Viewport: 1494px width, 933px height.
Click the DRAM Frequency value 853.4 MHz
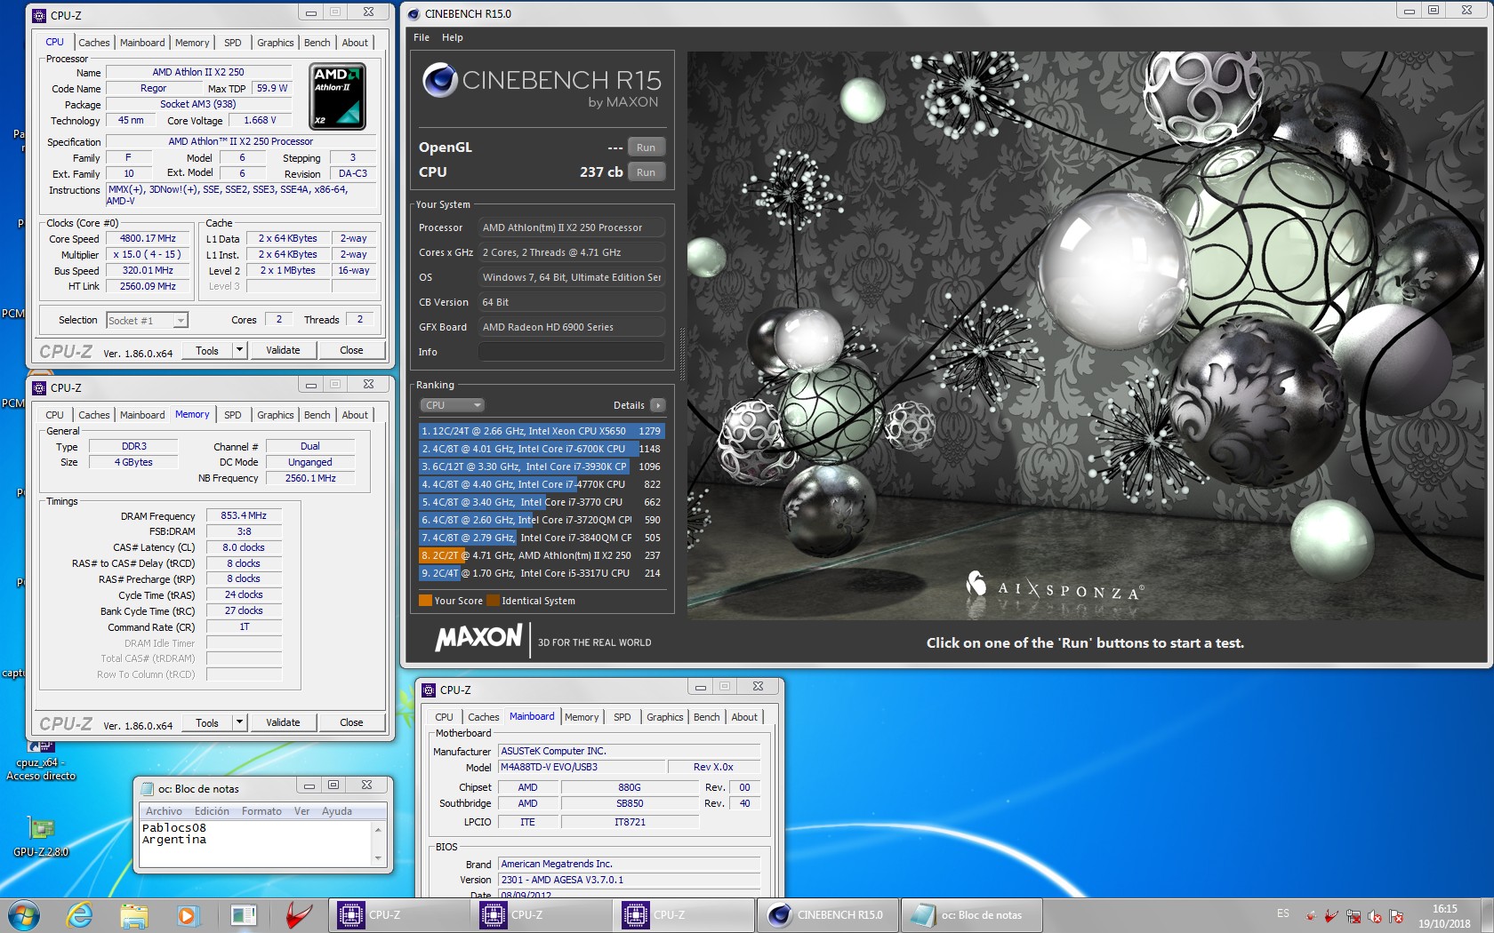pos(244,515)
